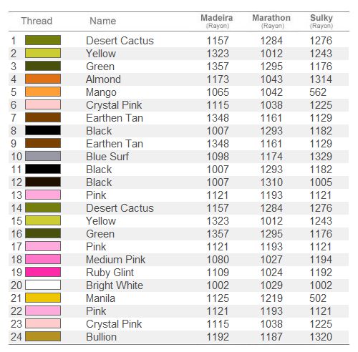Select the Ruby Glint name label
The width and height of the screenshot is (358, 352).
click(110, 273)
